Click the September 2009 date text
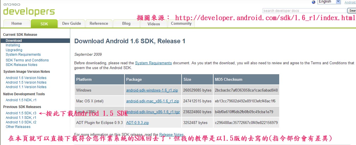Screen dimensions: 356x145 (x=88, y=54)
